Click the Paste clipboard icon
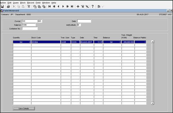The width and height of the screenshot is (173, 113). click(x=23, y=7)
